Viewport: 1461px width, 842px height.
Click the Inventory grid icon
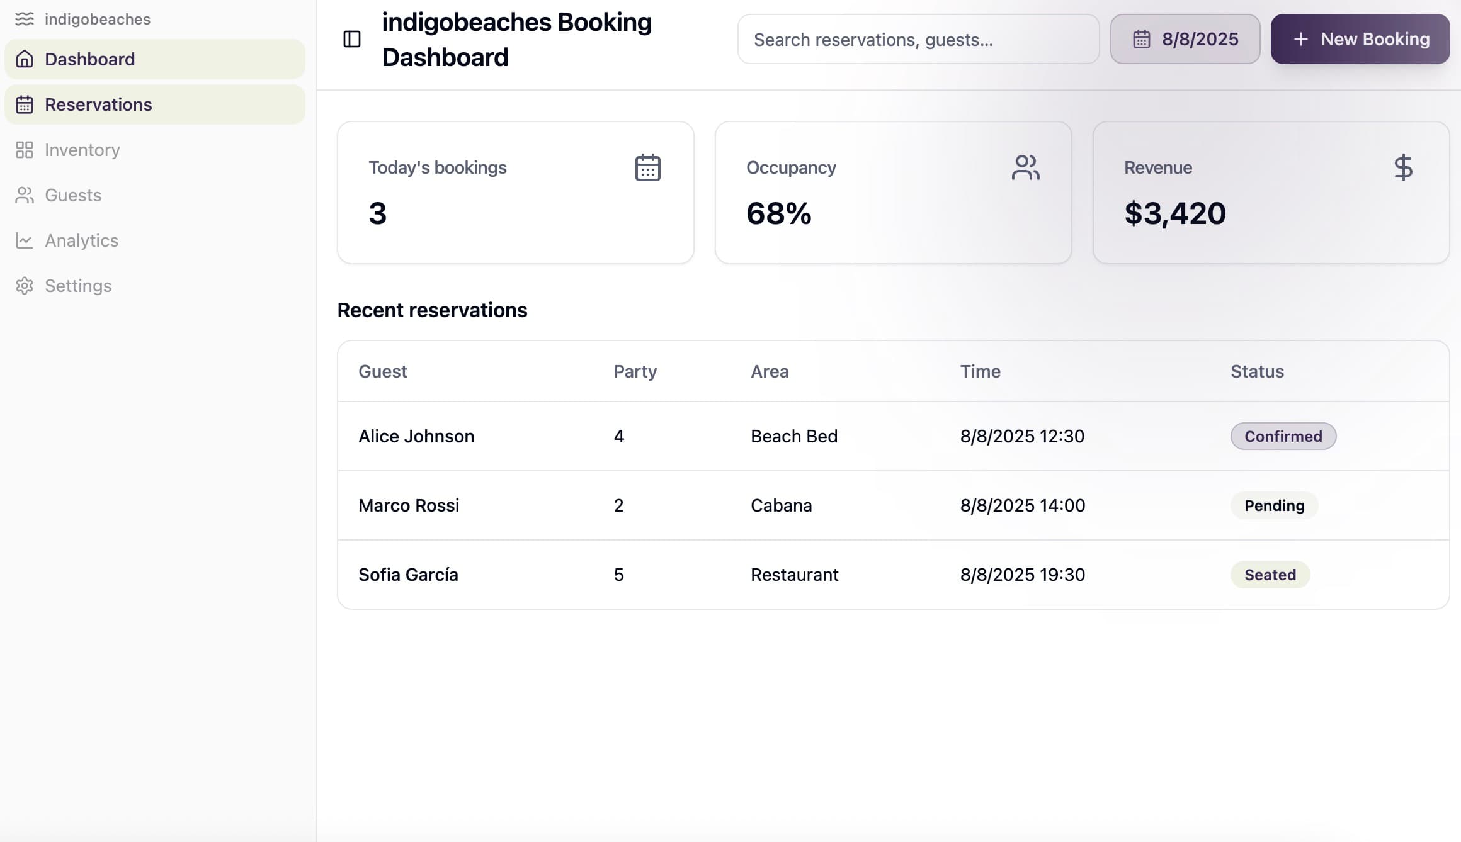click(25, 150)
